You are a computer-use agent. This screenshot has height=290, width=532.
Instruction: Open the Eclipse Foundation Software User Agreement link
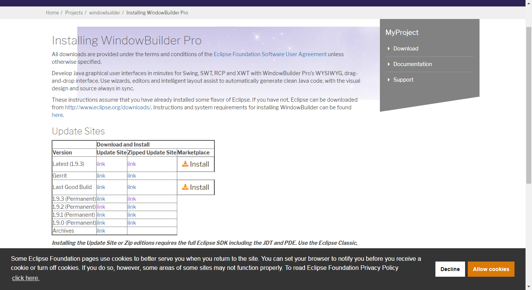click(270, 54)
